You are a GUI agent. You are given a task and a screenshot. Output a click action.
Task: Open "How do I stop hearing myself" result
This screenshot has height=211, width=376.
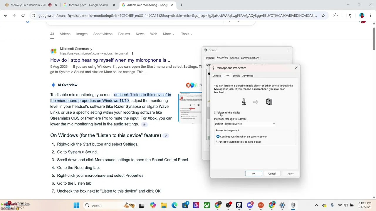pyautogui.click(x=111, y=60)
